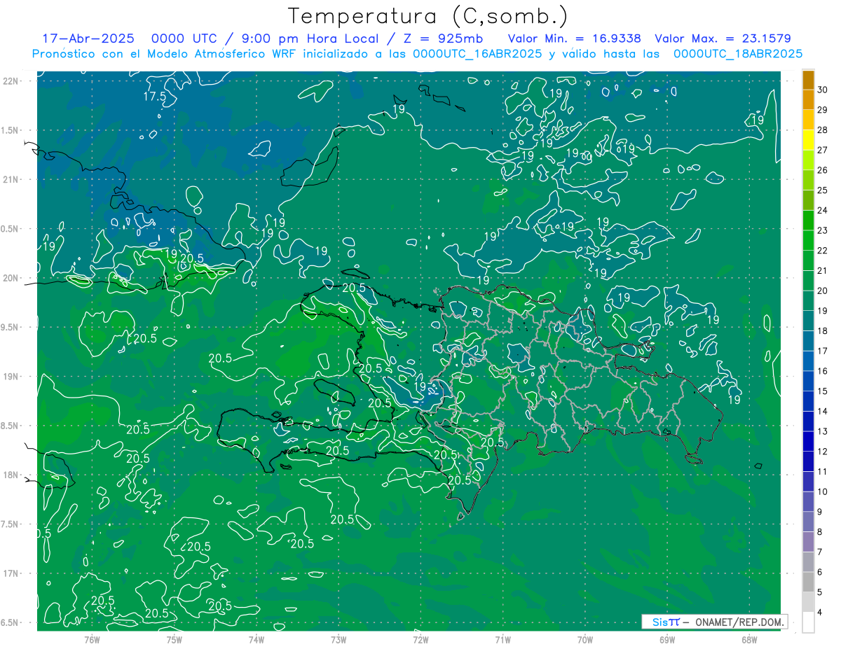Click the "17.5" contour label on the map
The width and height of the screenshot is (841, 649).
[x=155, y=96]
